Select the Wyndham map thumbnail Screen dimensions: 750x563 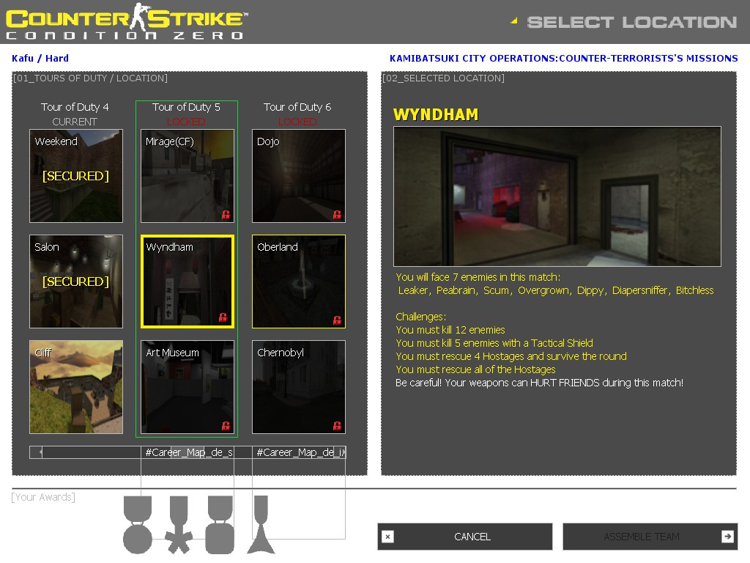187,281
